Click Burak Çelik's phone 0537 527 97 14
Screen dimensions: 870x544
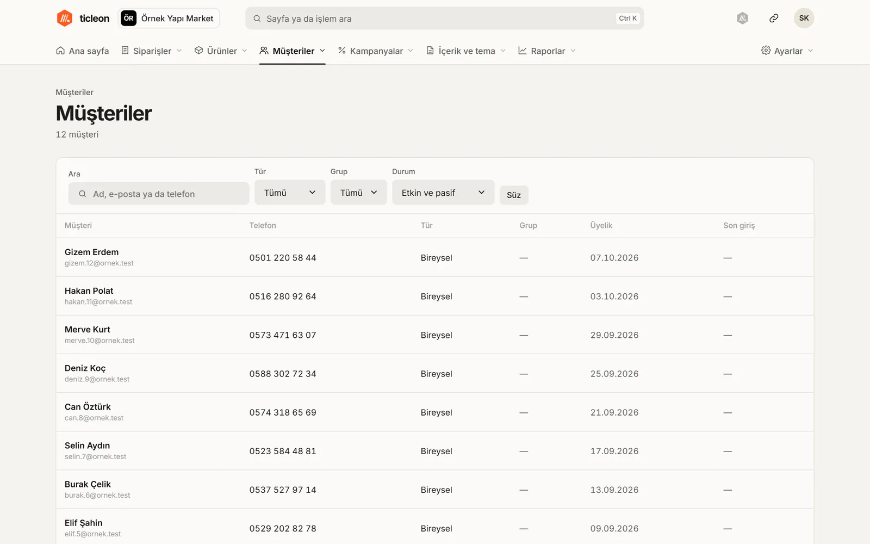pos(283,490)
